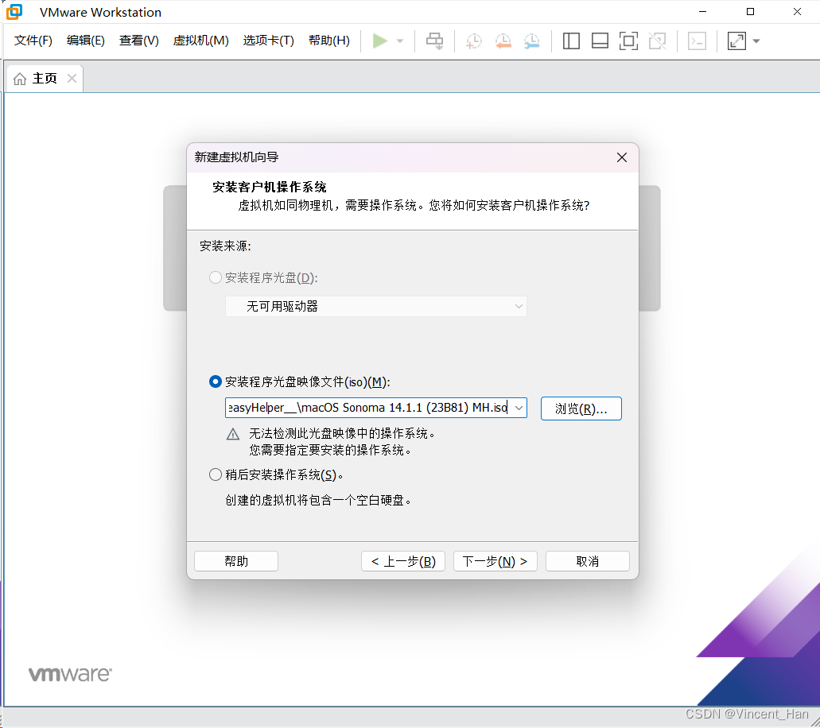Open the console view icon
Image resolution: width=820 pixels, height=728 pixels.
point(697,41)
